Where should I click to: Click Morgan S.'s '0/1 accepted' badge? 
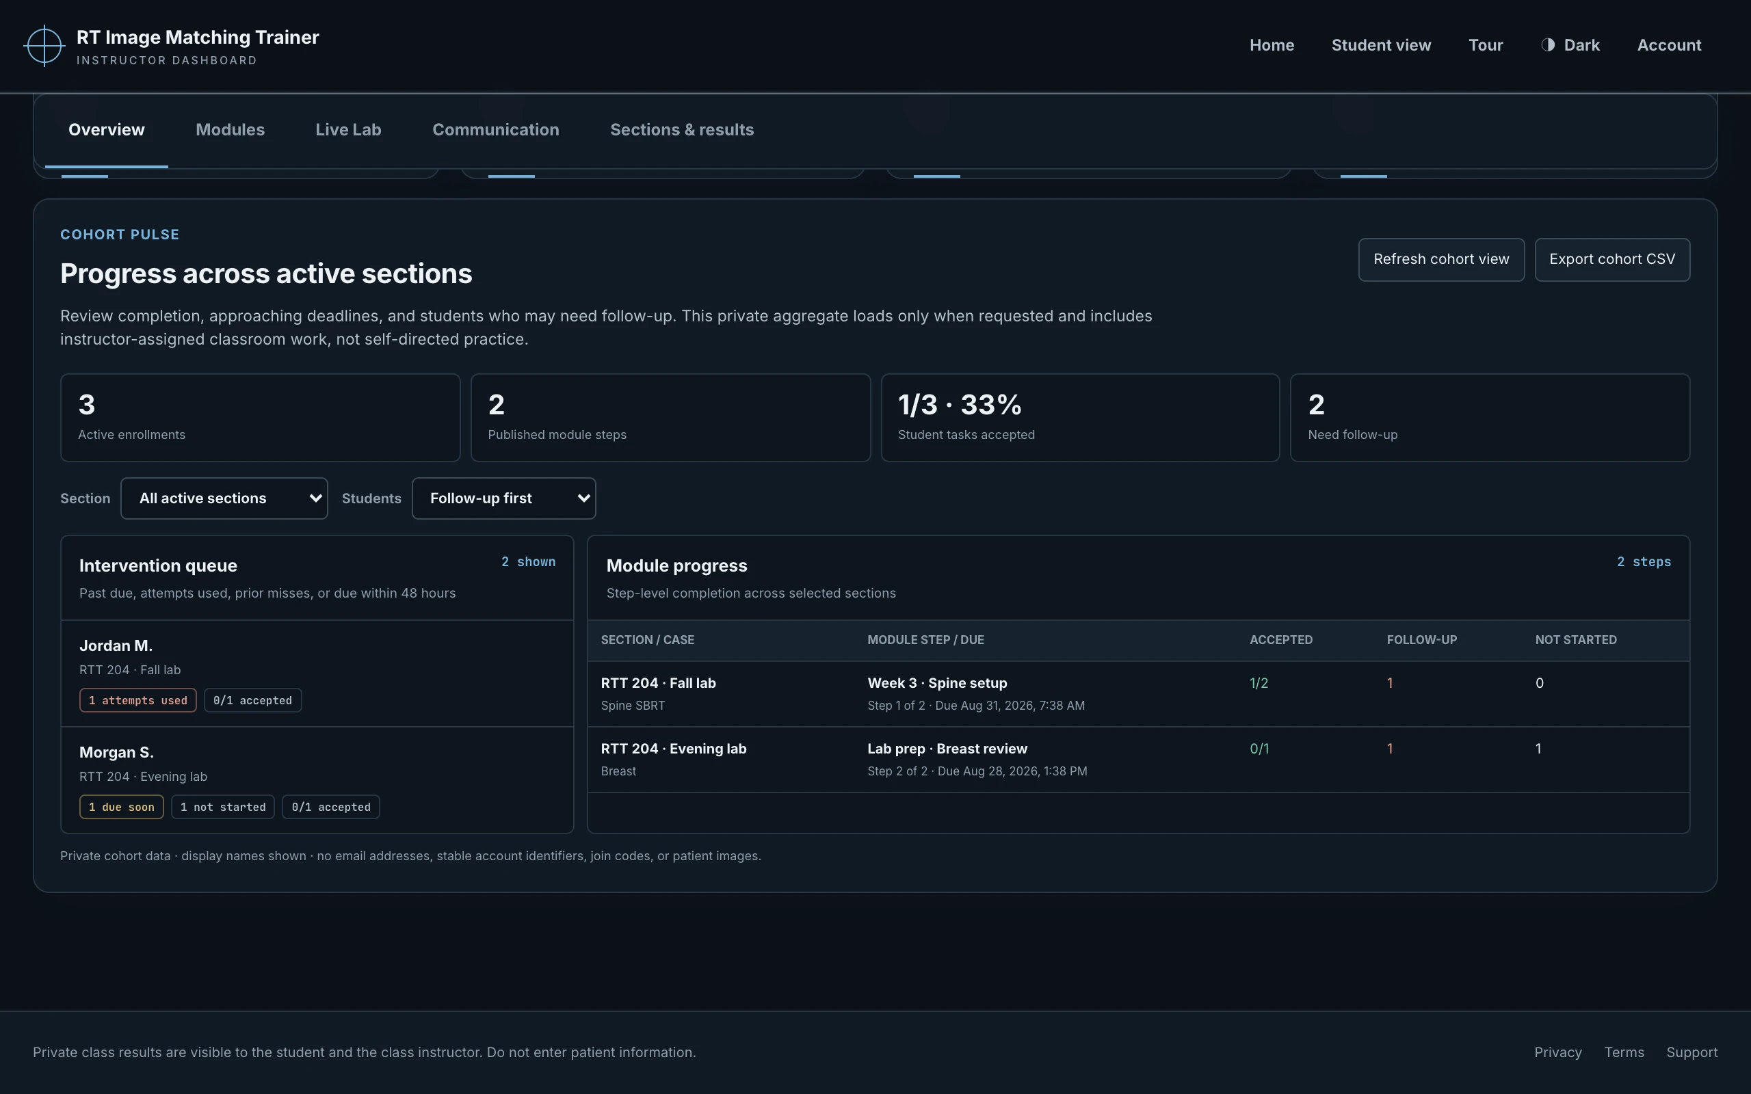330,807
